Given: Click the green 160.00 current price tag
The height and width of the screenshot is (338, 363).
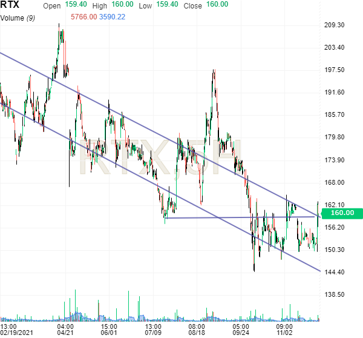Looking at the screenshot, I should coord(342,213).
